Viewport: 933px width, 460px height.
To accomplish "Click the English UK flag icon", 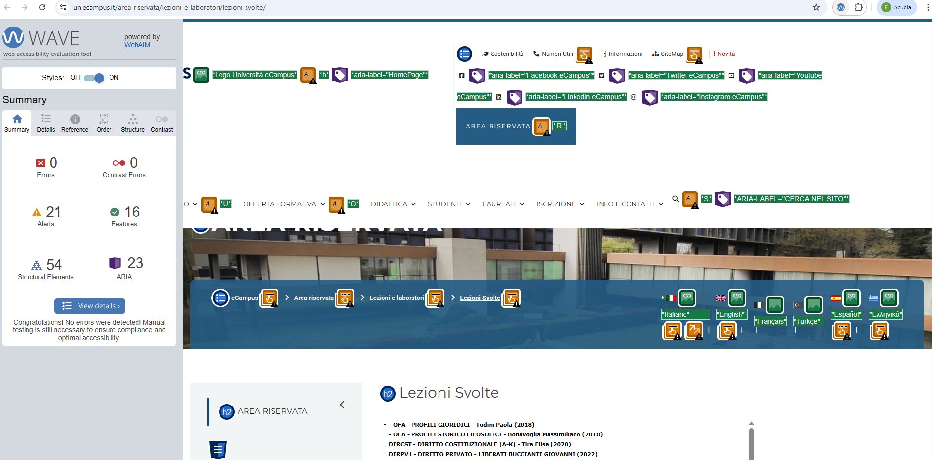I will (721, 298).
